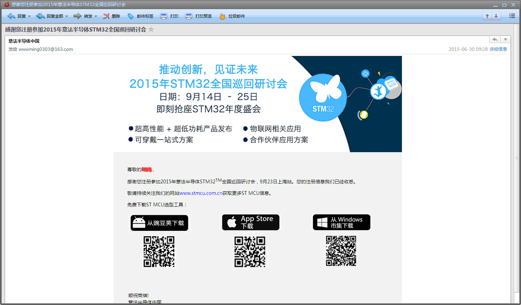Click Reply All (回复全部) button
The height and width of the screenshot is (305, 521).
coord(50,16)
